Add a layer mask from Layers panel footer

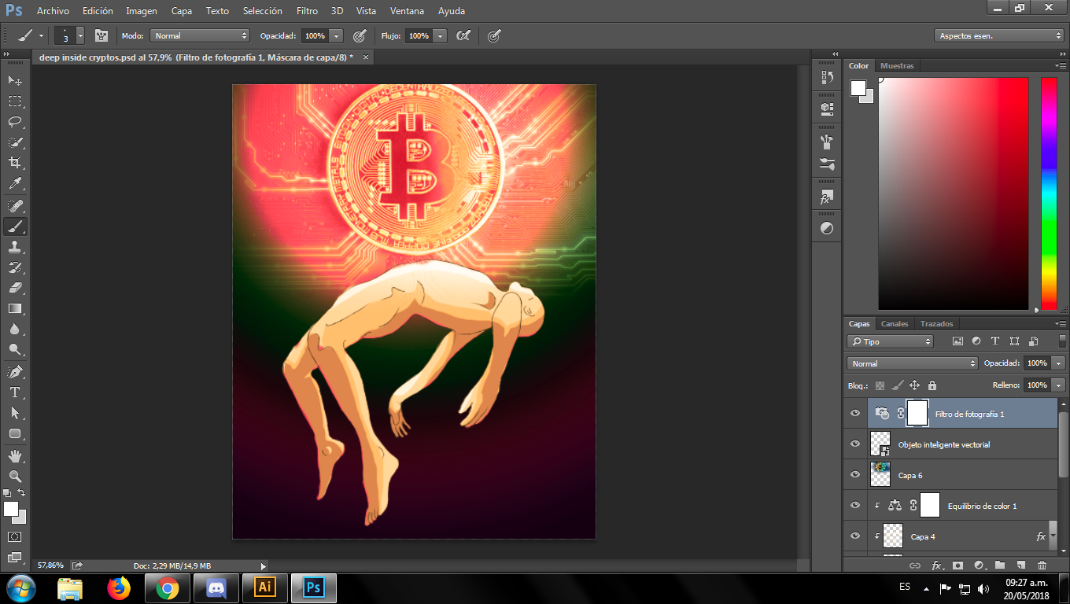pos(957,565)
